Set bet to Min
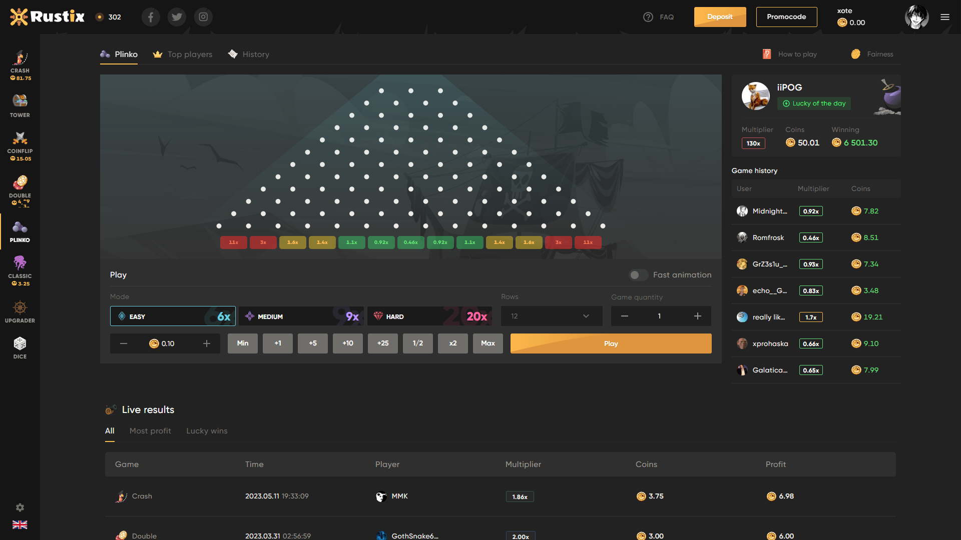Screen dimensions: 961x540 tap(243, 343)
